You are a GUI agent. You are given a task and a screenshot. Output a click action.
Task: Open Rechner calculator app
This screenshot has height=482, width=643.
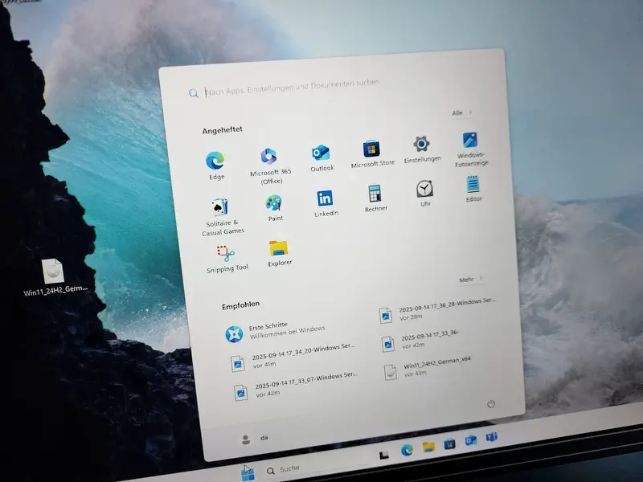click(375, 198)
